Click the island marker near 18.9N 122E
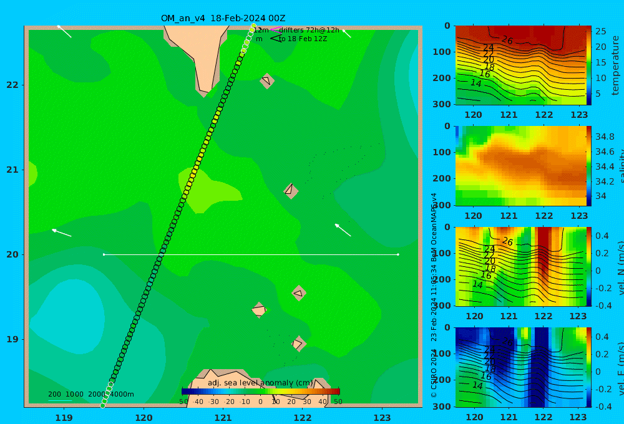 [298, 344]
